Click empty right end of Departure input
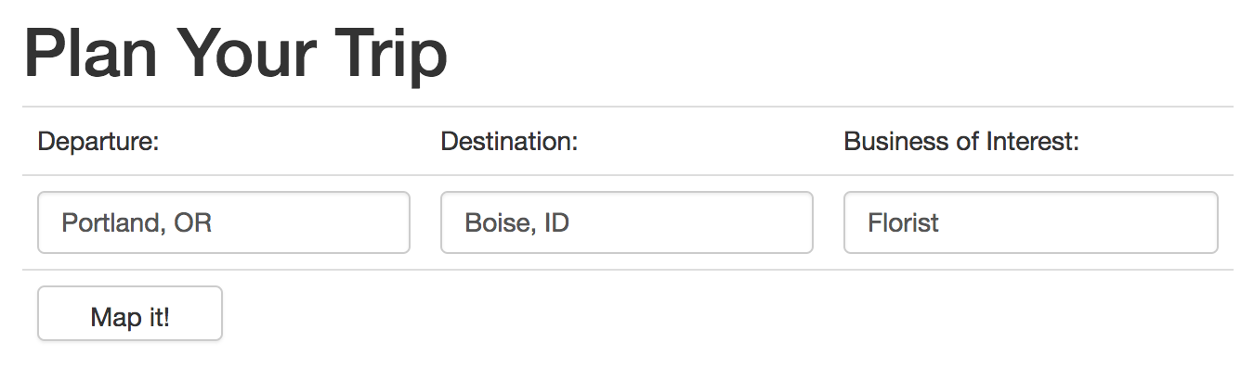The height and width of the screenshot is (380, 1254). coord(353,222)
